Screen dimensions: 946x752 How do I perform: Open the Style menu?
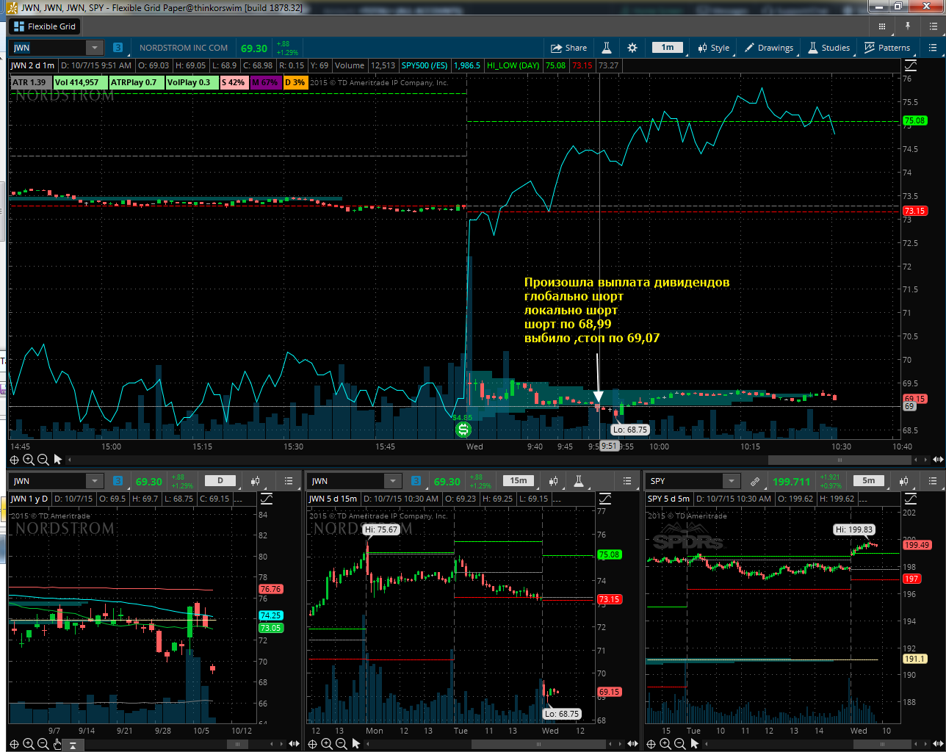click(x=714, y=48)
